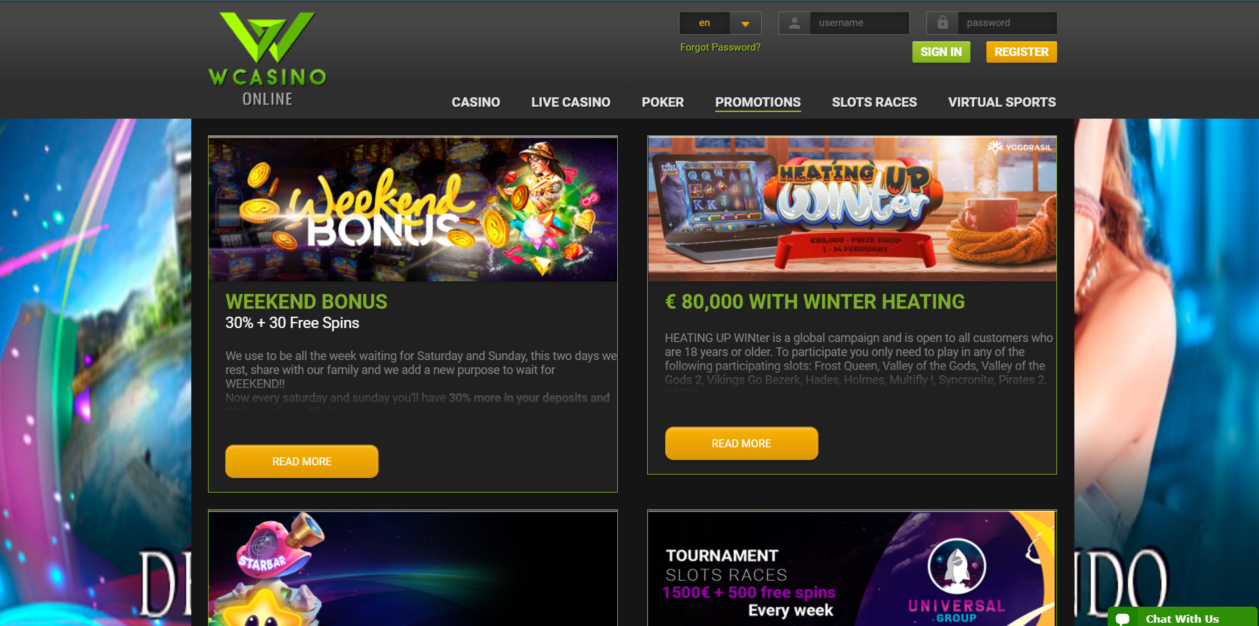The image size is (1259, 626).
Task: Open the Slots Races page
Action: 874,102
